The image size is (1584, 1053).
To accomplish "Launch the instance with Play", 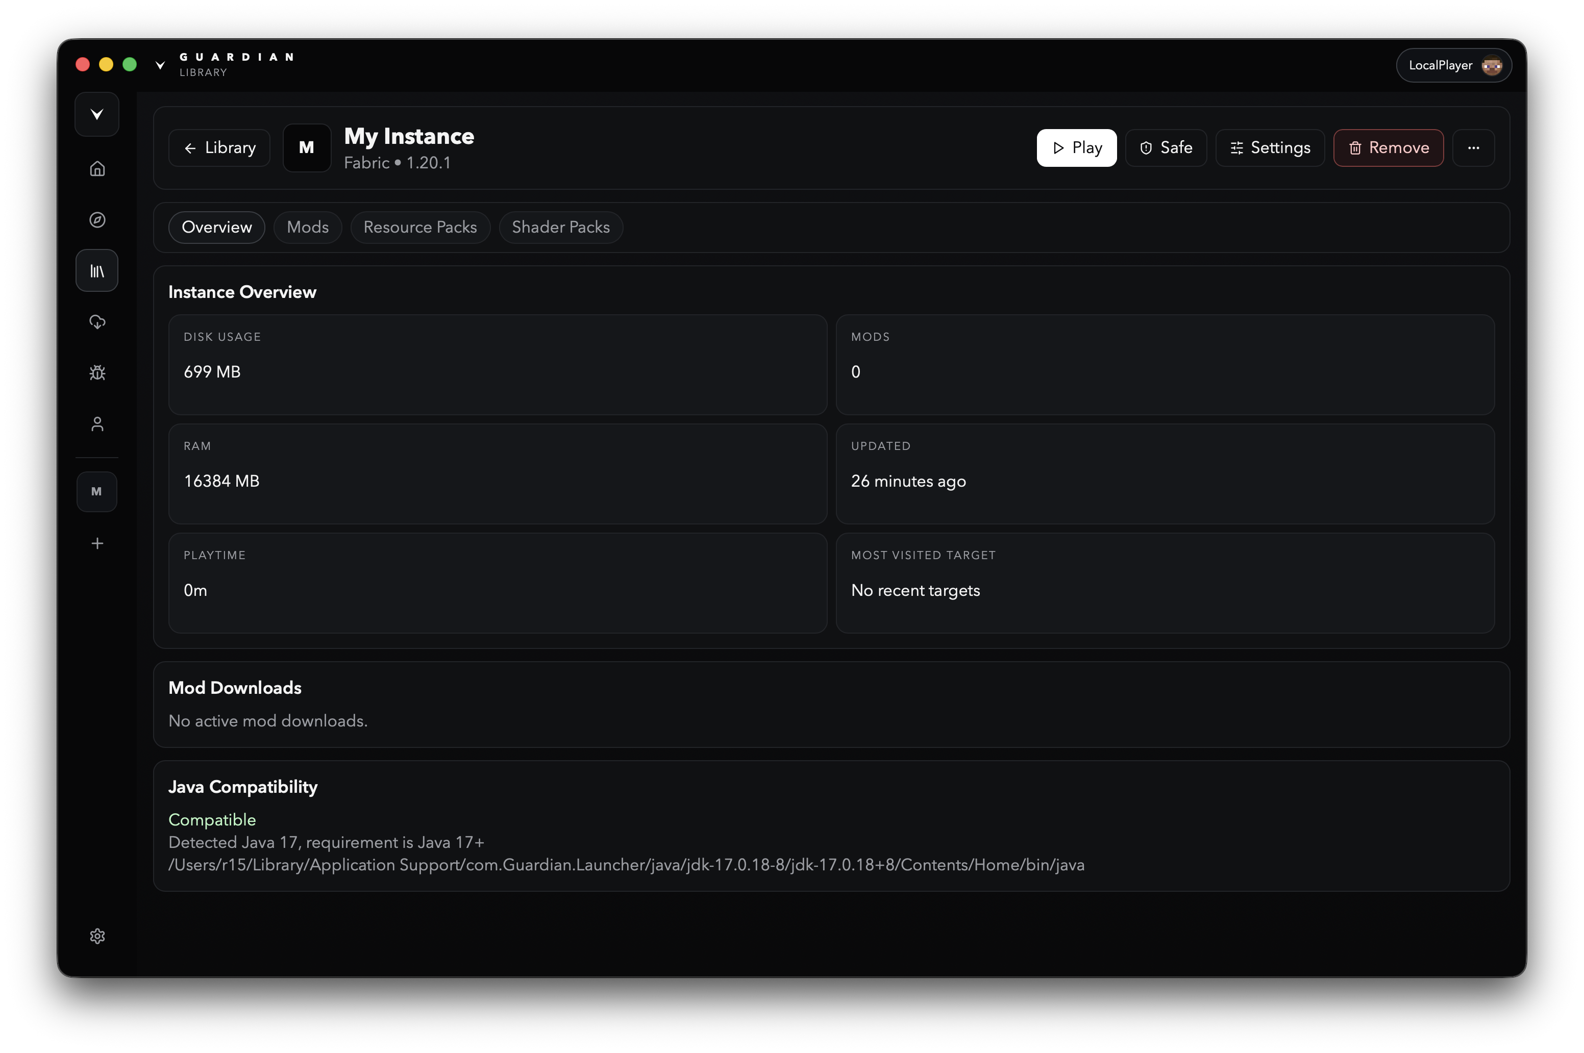I will pos(1076,148).
